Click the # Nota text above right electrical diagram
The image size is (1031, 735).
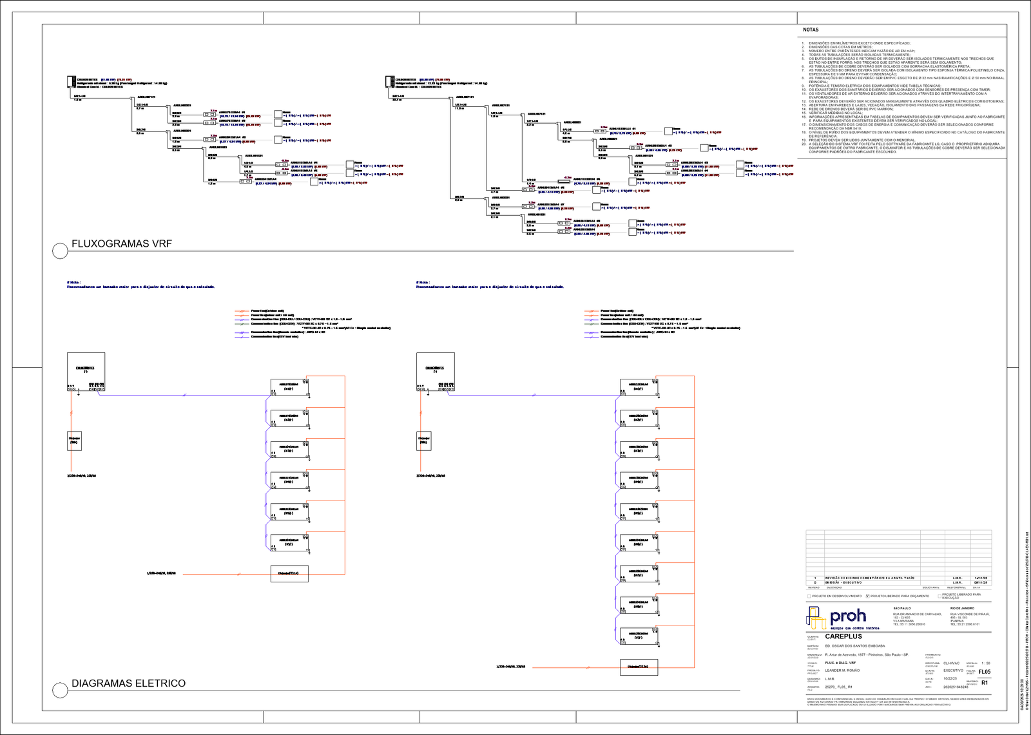423,282
